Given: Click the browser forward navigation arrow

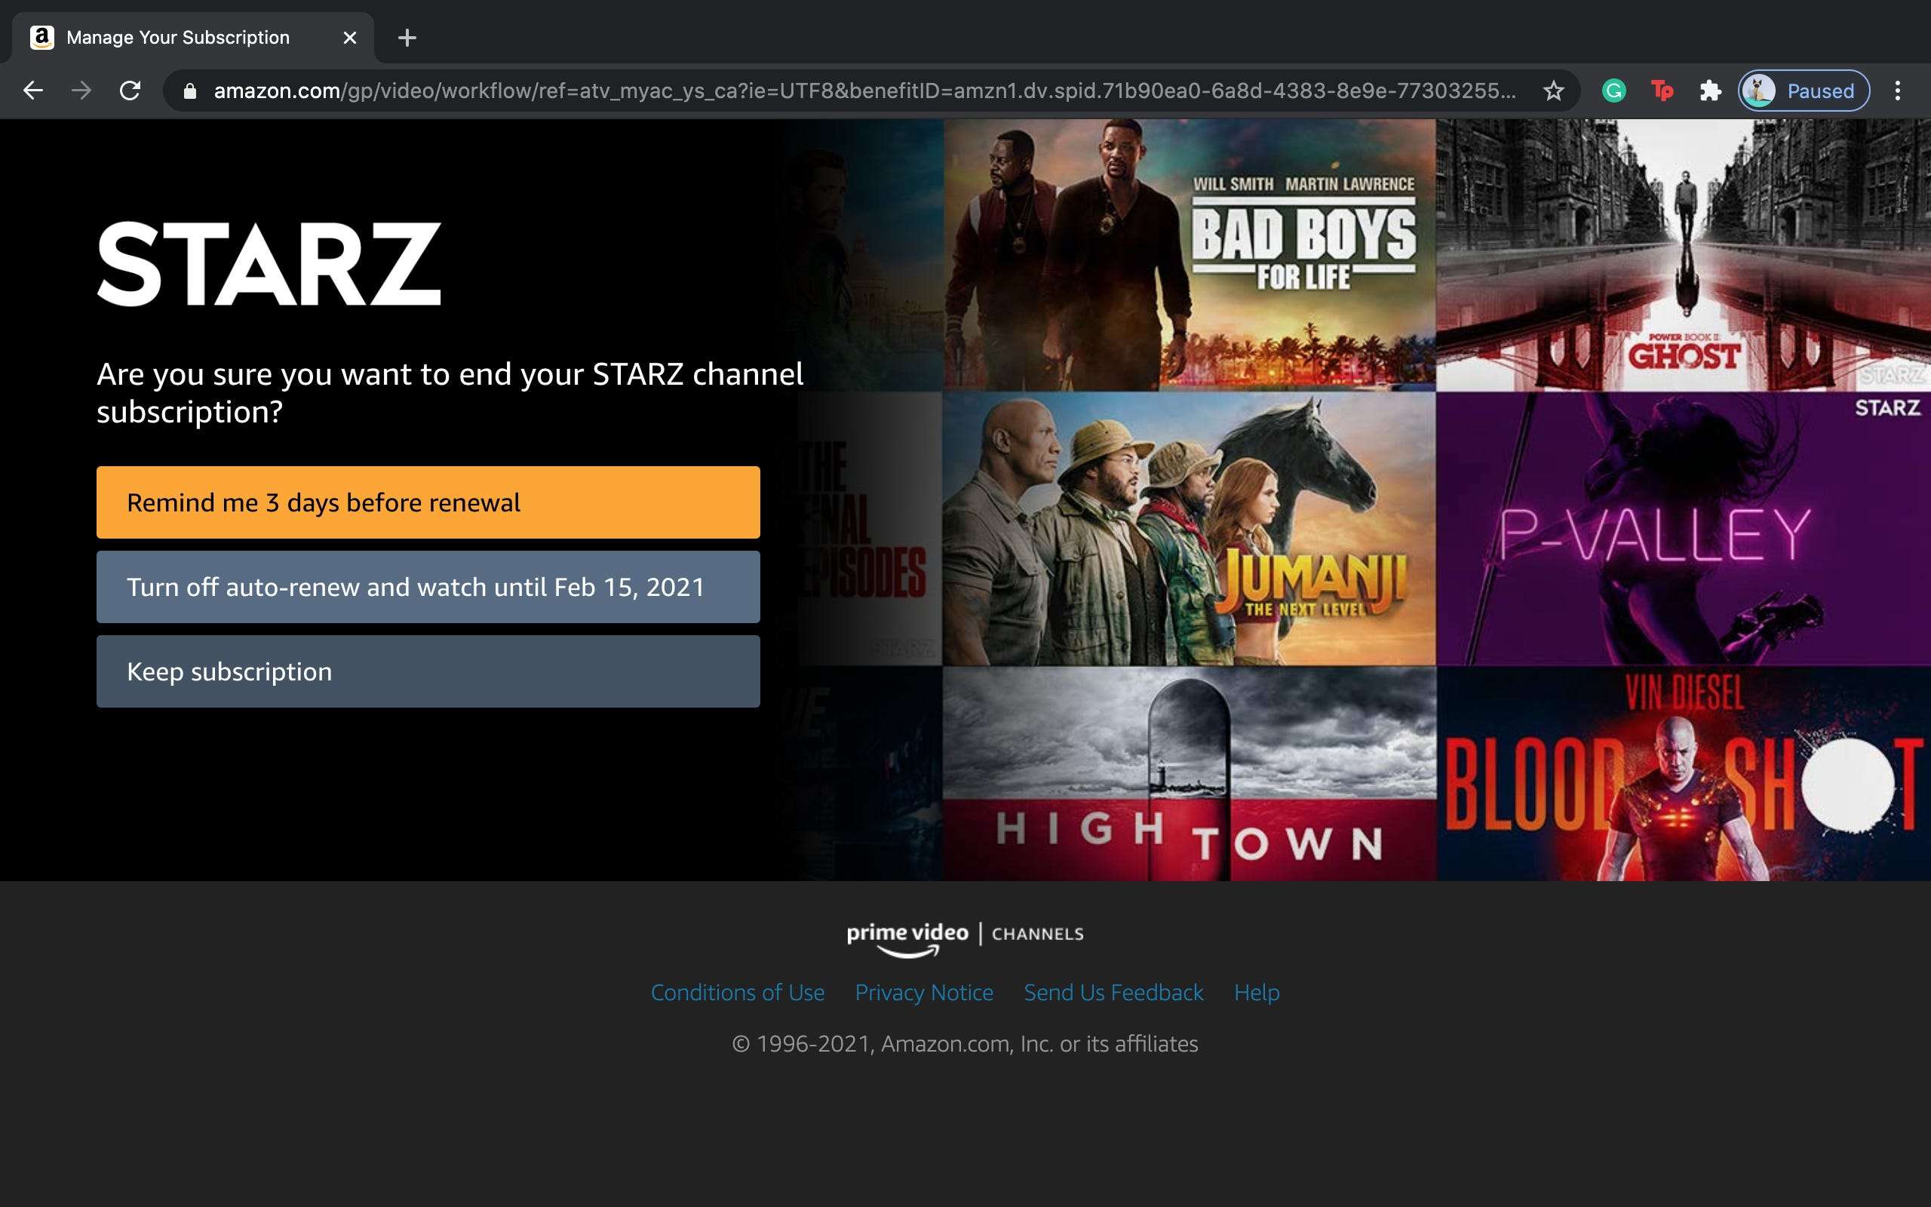Looking at the screenshot, I should (81, 91).
